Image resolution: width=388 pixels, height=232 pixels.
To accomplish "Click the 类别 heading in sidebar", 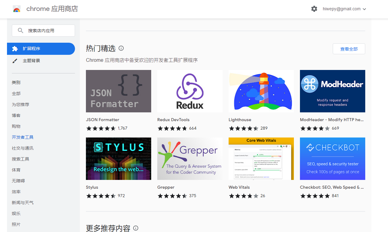I will (x=16, y=82).
